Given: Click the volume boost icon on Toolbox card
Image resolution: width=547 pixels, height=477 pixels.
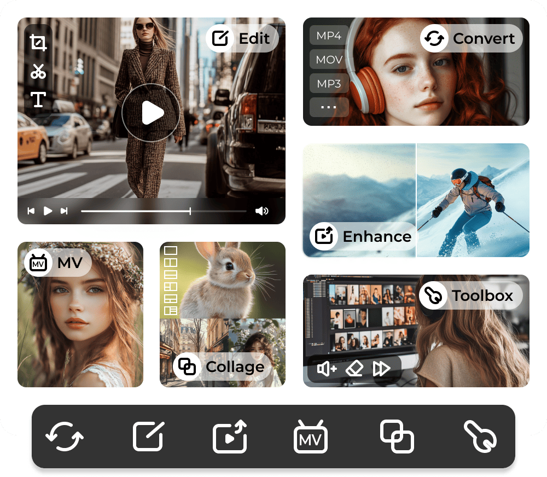Looking at the screenshot, I should tap(327, 369).
